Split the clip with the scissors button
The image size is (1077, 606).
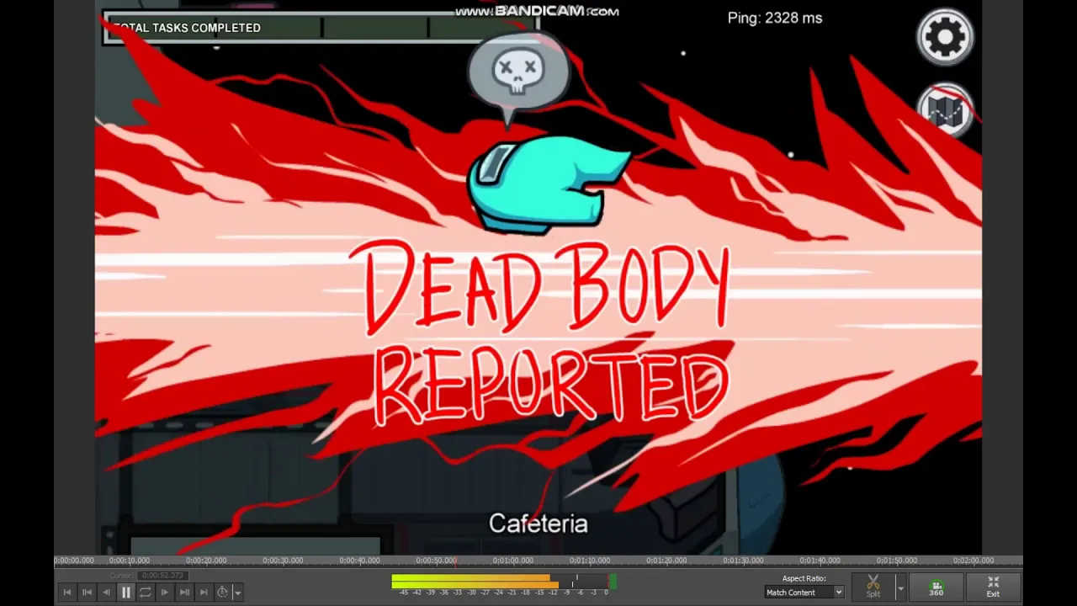pyautogui.click(x=873, y=587)
